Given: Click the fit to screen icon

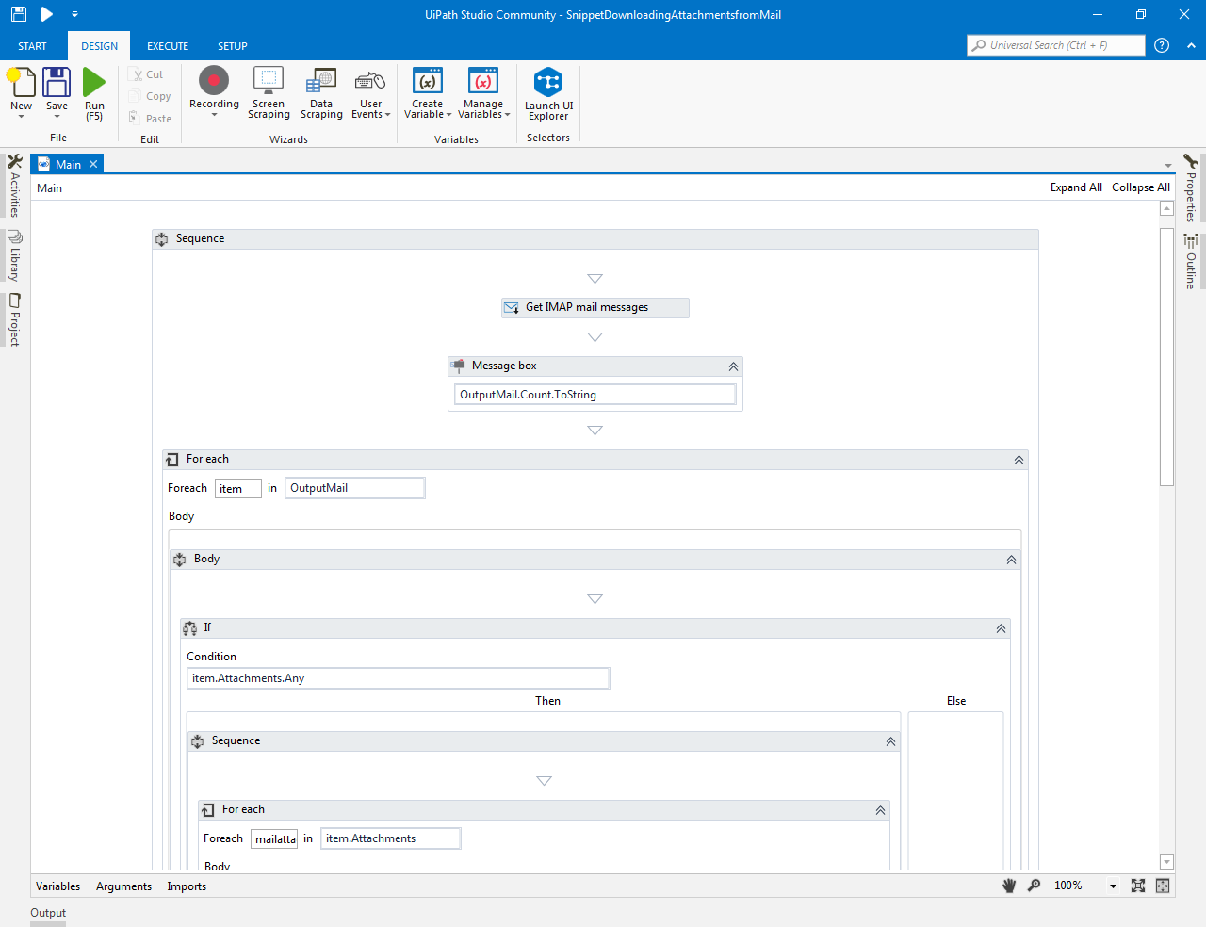Looking at the screenshot, I should [x=1138, y=886].
